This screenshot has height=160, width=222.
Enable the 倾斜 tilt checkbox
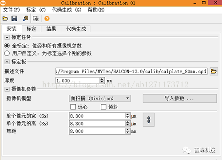103,107
